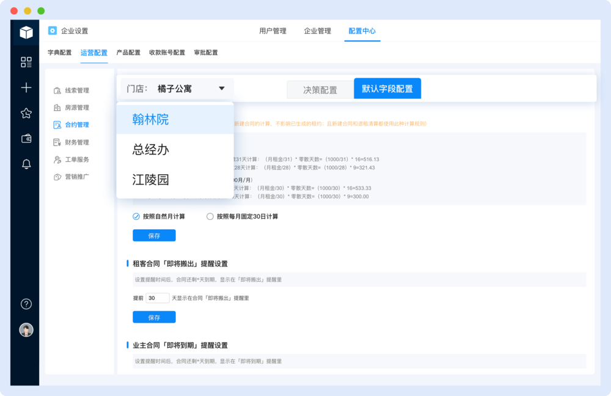Switch to 用户管理 top tab
The height and width of the screenshot is (396, 611).
pyautogui.click(x=273, y=31)
